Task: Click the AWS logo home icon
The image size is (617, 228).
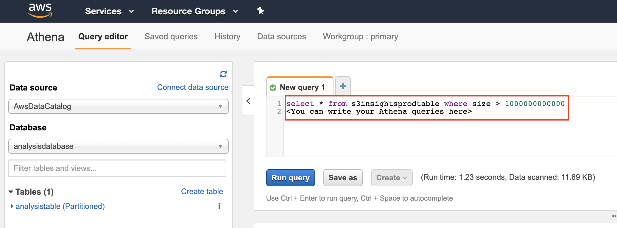Action: pos(40,11)
